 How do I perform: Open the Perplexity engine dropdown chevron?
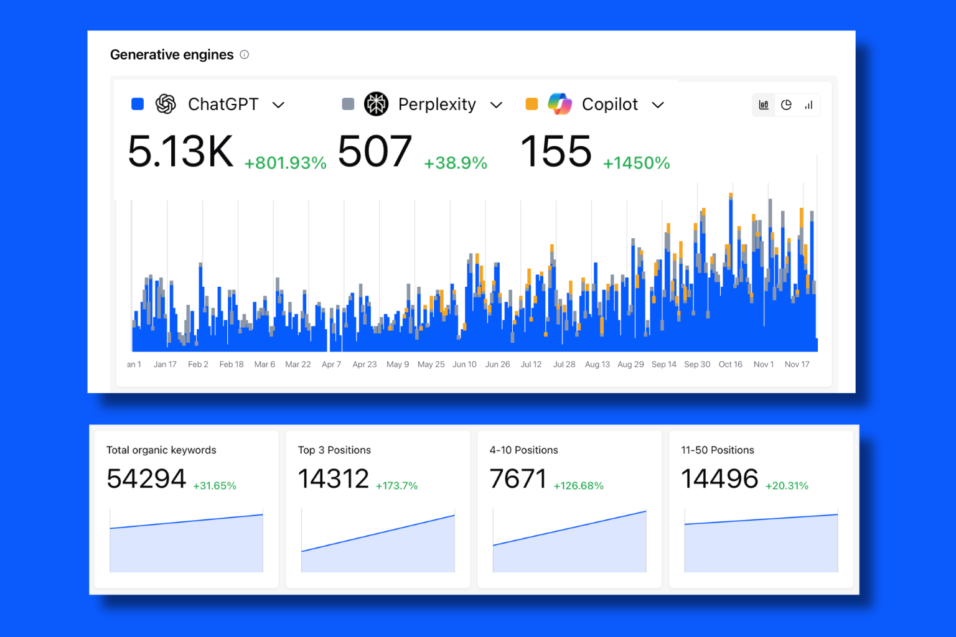coord(496,105)
